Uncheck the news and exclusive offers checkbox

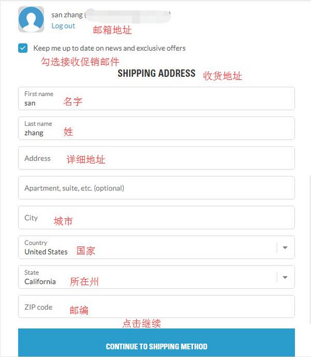[23, 48]
